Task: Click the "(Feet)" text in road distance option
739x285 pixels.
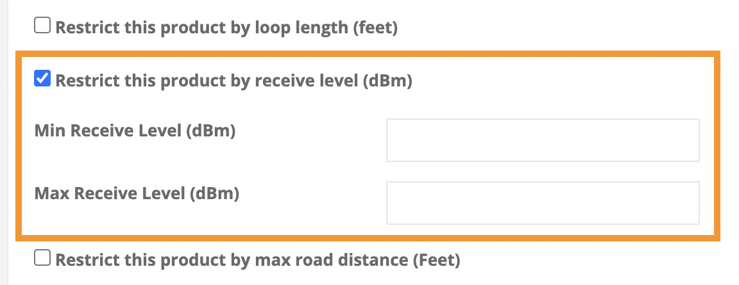Action: [x=438, y=260]
